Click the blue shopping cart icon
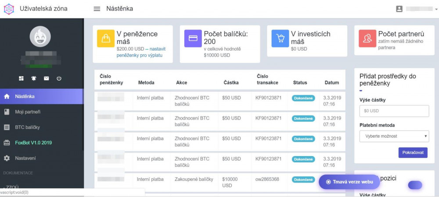 pos(280,38)
